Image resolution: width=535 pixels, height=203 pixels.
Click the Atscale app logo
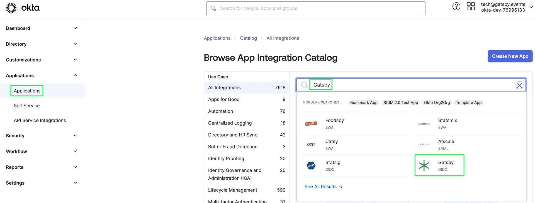tap(424, 145)
